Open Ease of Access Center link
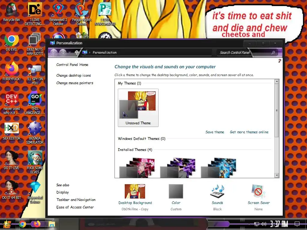307x230 pixels. tap(75, 207)
